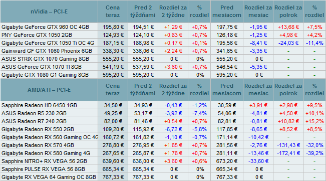Click the -33,60 € monthly difference cell
This screenshot has width=326, height=181.
click(258, 161)
